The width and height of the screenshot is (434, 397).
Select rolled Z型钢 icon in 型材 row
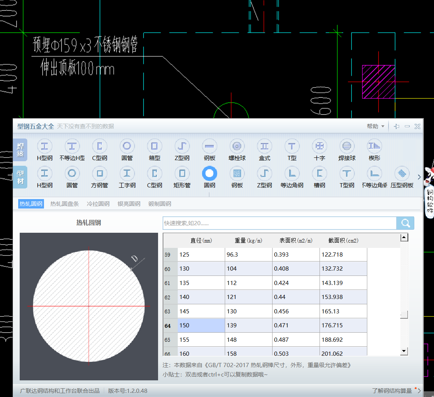coord(264,173)
